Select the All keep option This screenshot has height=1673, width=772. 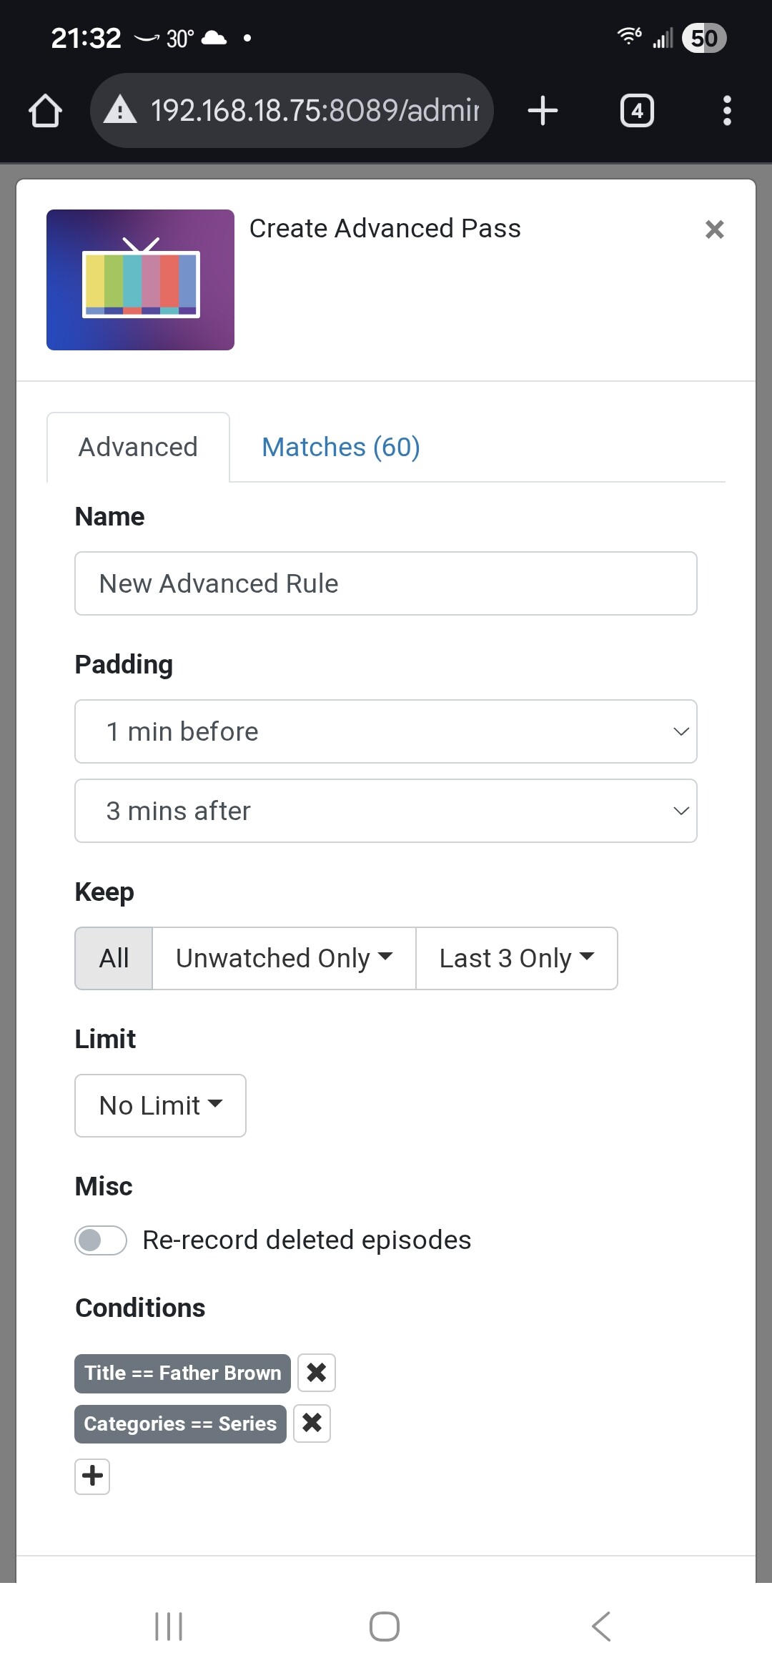114,958
